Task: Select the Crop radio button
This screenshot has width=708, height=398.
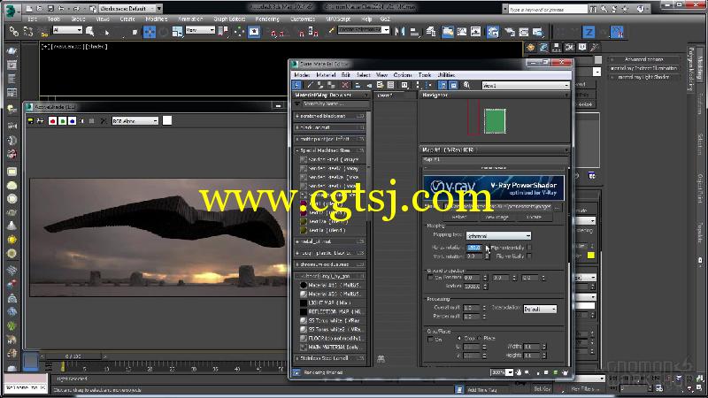Action: pyautogui.click(x=459, y=338)
